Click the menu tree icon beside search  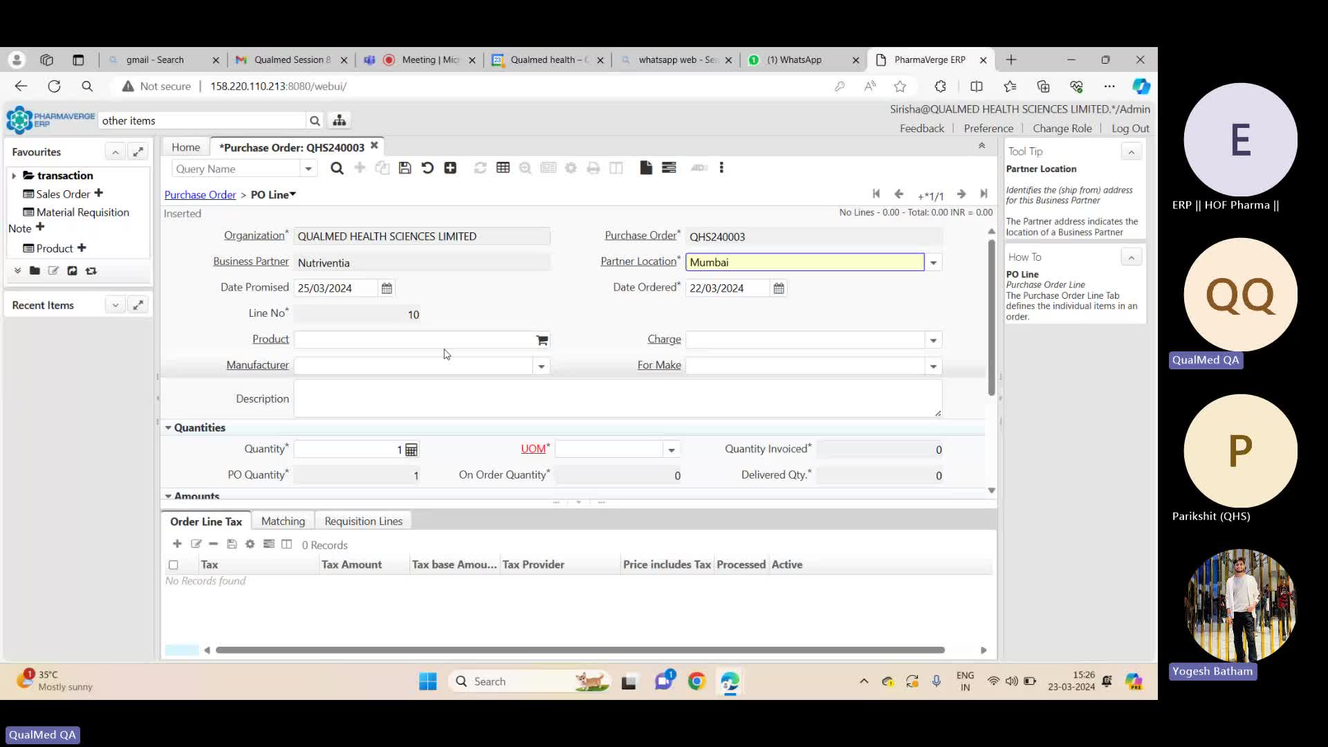[x=339, y=120]
